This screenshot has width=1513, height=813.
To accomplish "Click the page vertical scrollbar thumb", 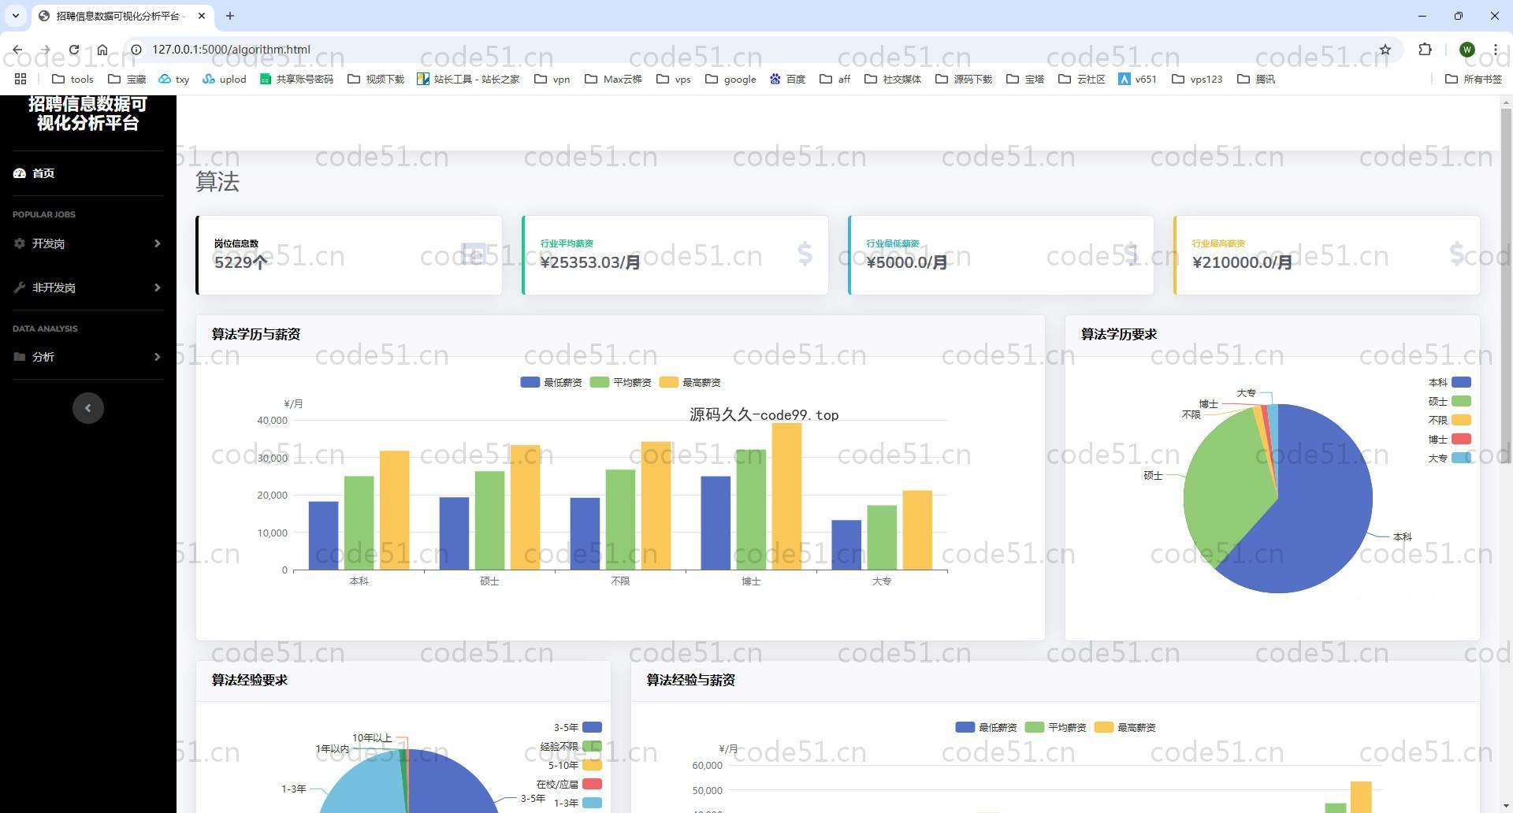I will 1506,285.
